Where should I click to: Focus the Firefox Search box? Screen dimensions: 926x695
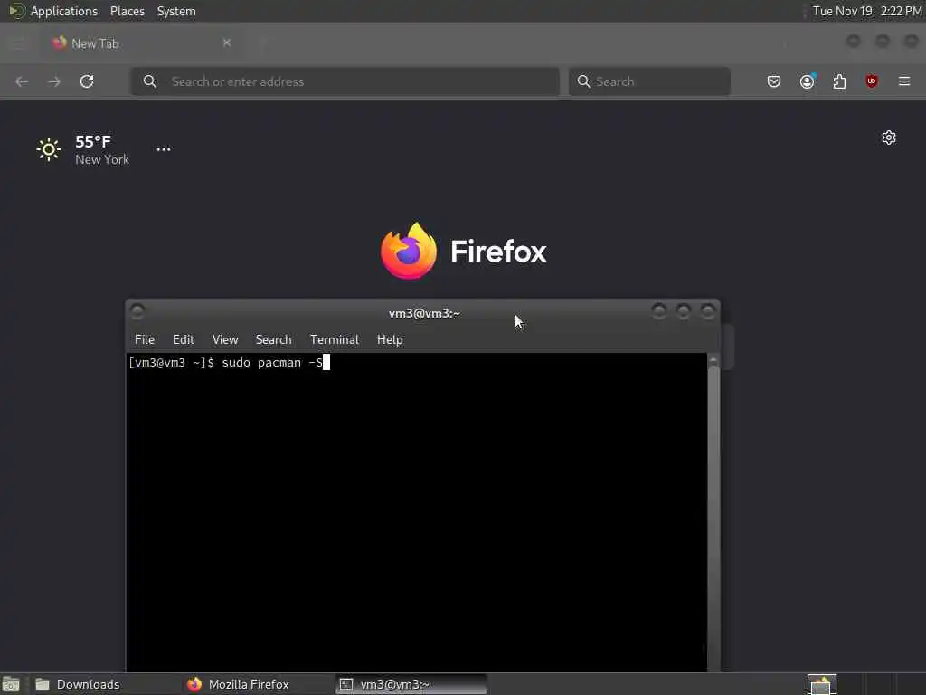pyautogui.click(x=649, y=81)
